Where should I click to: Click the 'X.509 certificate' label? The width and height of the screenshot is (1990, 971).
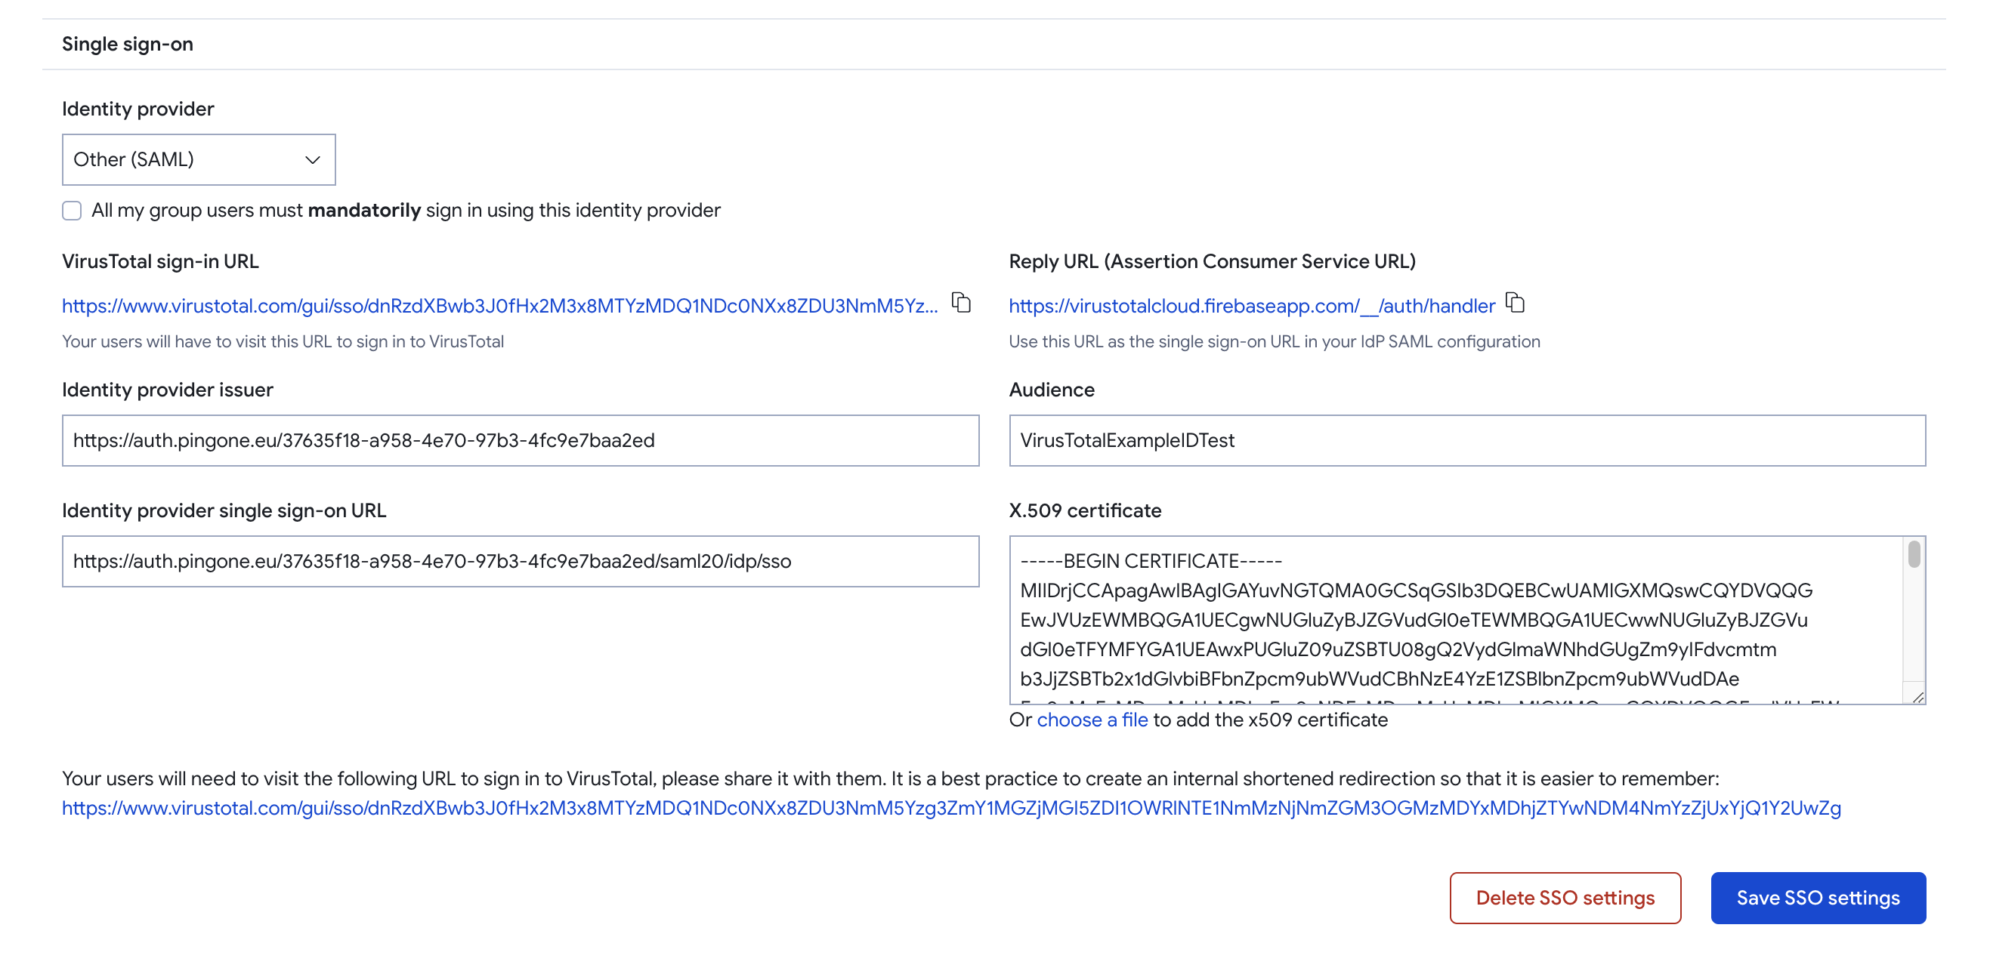[1085, 511]
